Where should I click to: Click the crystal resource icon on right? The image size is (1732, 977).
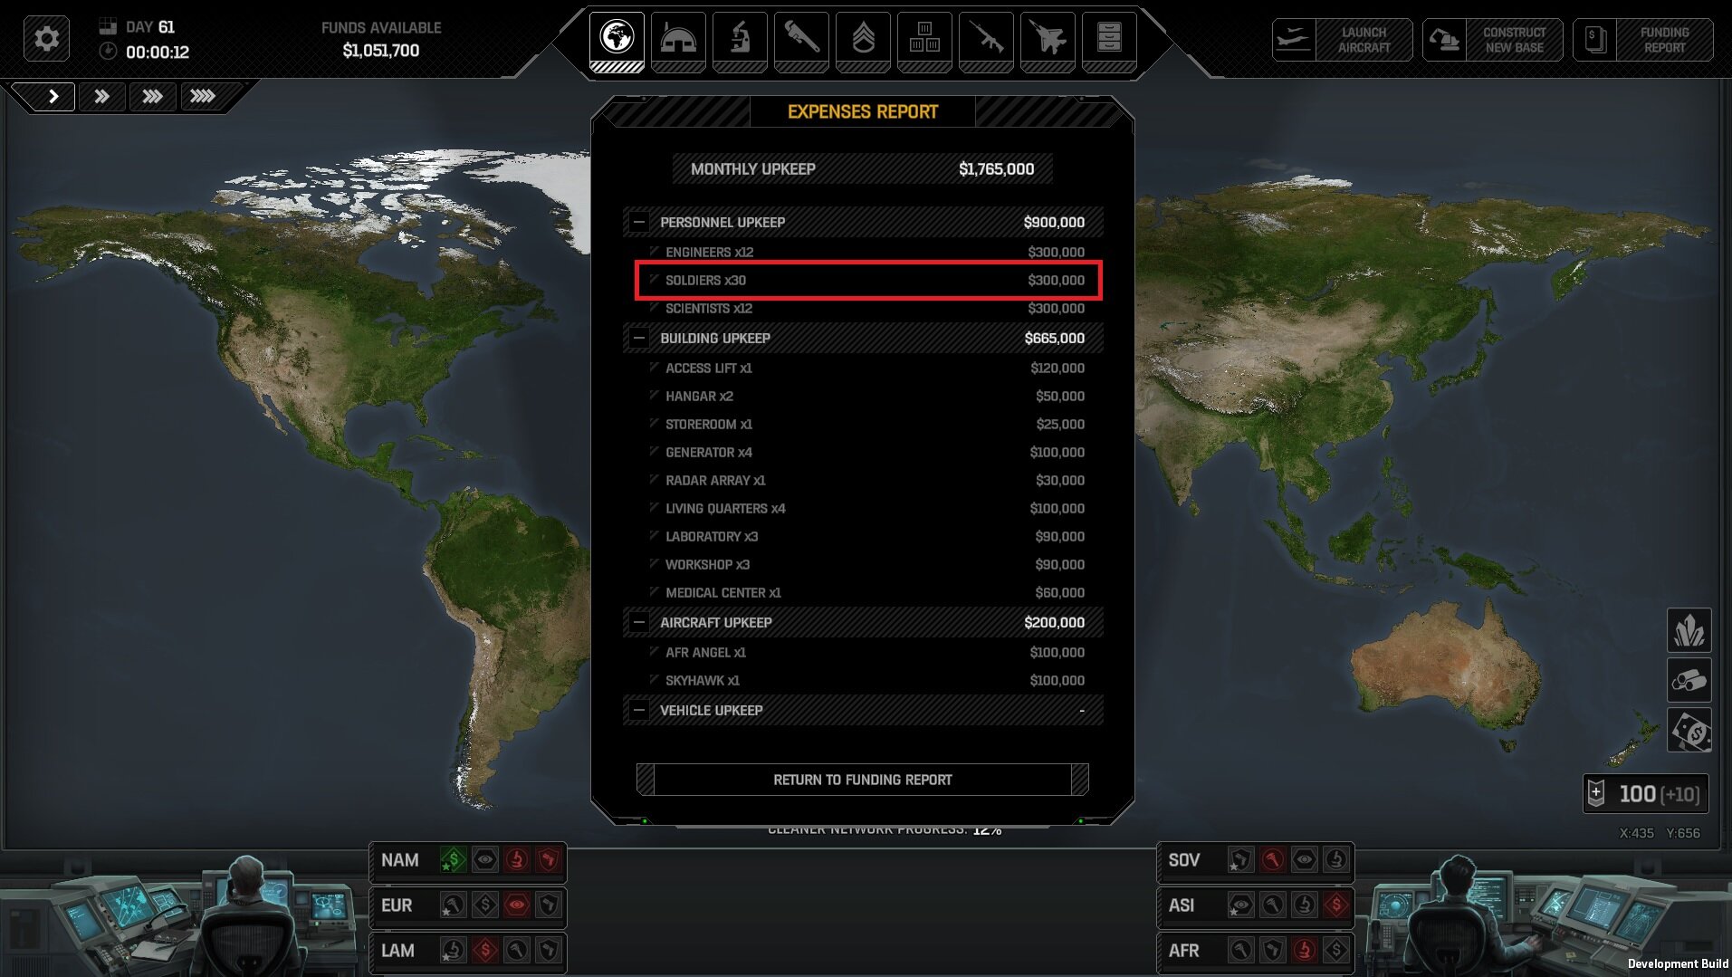[1689, 630]
